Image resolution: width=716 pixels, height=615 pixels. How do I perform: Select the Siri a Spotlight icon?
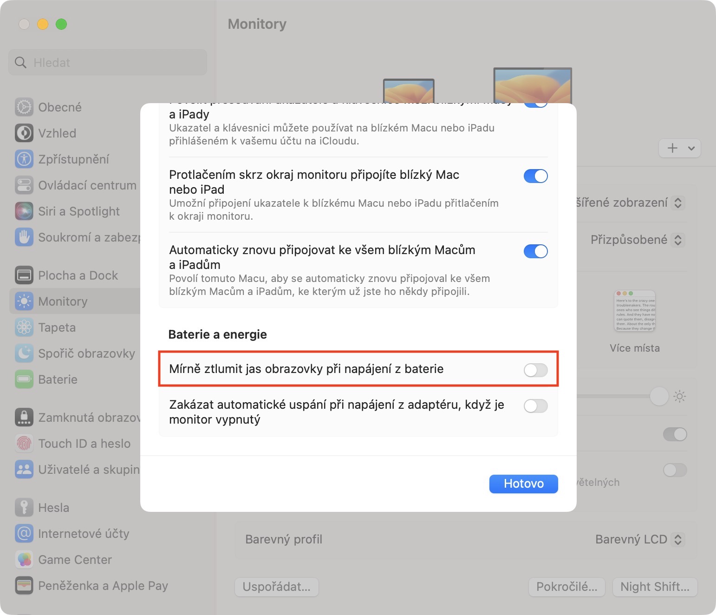[x=24, y=211]
